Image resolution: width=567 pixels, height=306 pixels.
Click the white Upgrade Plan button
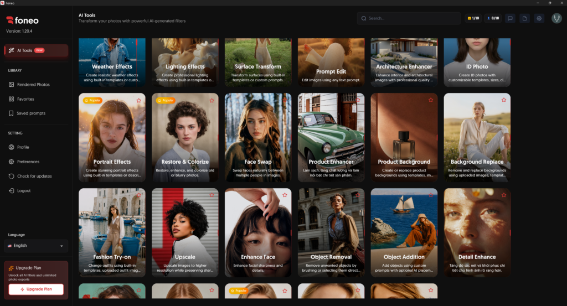[x=36, y=289]
